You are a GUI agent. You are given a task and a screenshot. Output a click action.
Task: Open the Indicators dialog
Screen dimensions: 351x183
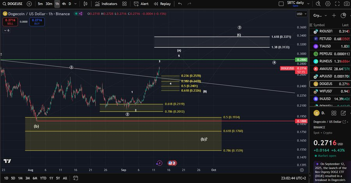point(106,4)
